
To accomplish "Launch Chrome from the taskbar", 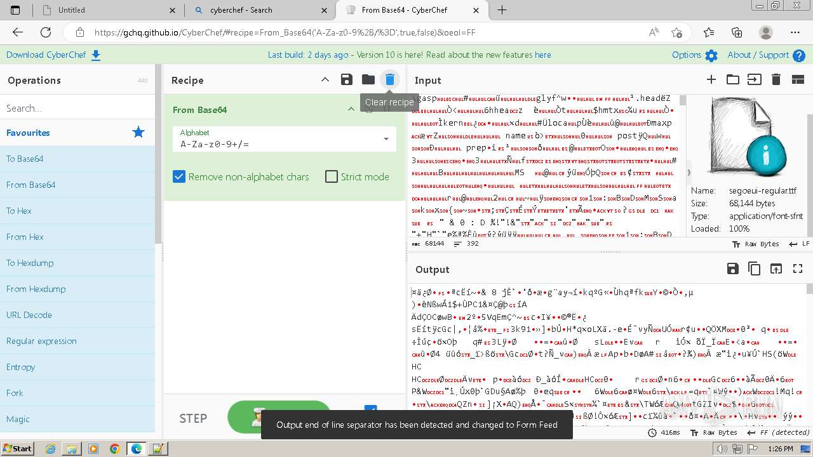I will coord(114,449).
